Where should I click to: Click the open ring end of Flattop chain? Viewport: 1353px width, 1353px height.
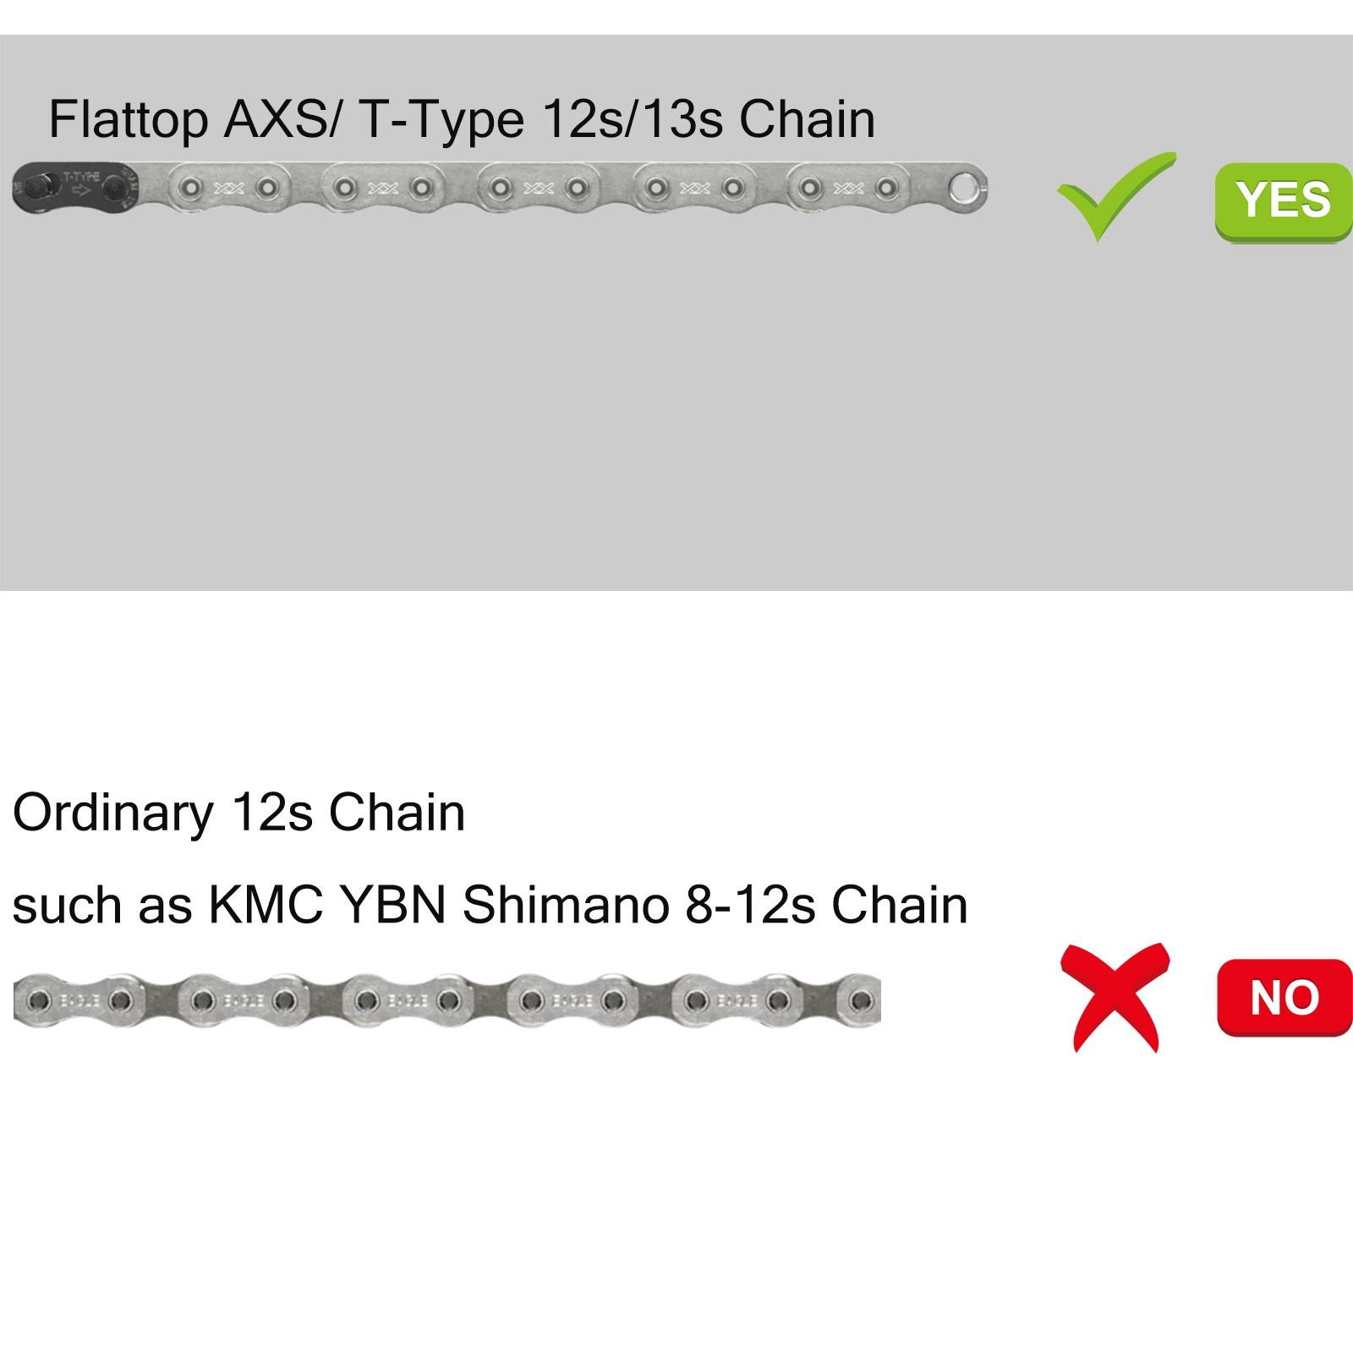[x=963, y=188]
